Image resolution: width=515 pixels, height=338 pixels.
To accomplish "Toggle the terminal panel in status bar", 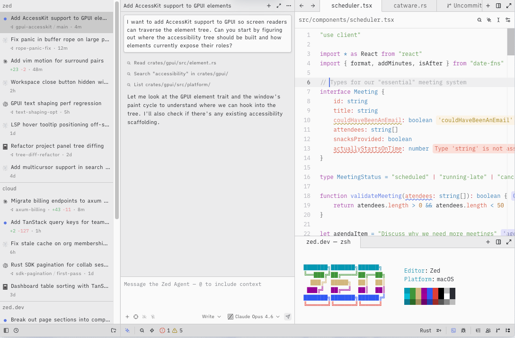I will click(453, 330).
